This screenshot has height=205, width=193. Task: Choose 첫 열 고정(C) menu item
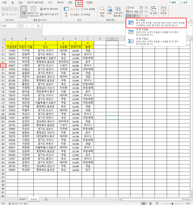pyautogui.click(x=156, y=41)
